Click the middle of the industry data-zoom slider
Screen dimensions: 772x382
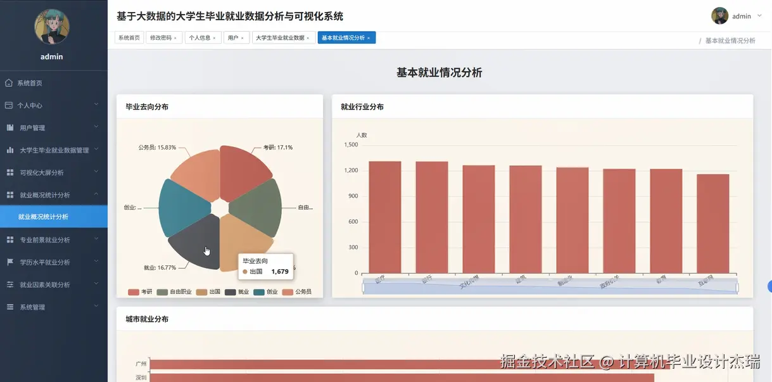click(550, 288)
